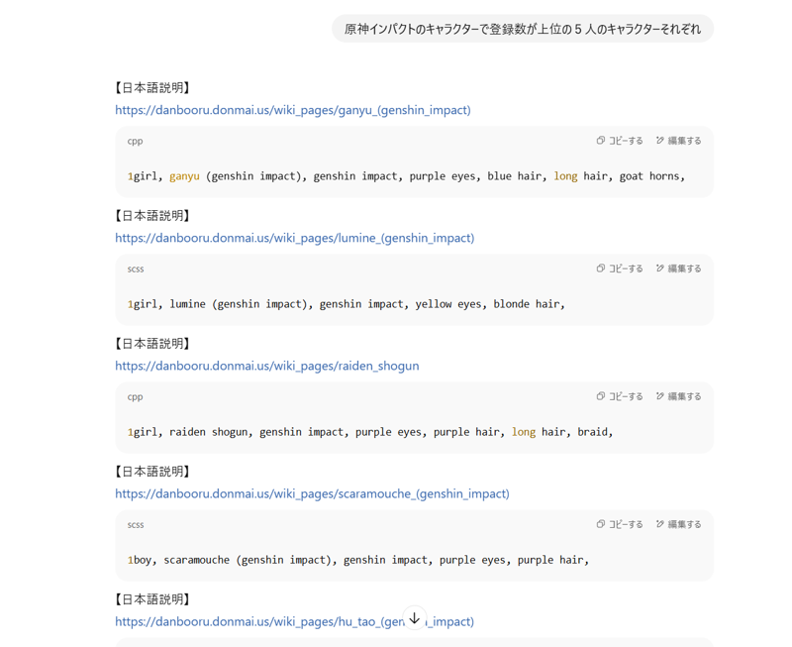This screenshot has height=647, width=792.
Task: Edit the raiden shogun code block
Action: pos(678,396)
